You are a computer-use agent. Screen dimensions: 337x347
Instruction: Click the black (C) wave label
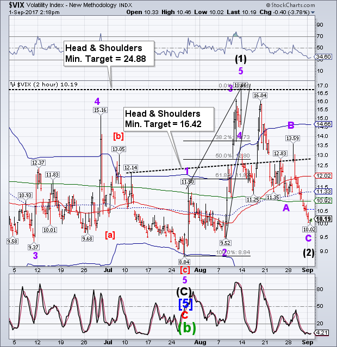pyautogui.click(x=184, y=292)
